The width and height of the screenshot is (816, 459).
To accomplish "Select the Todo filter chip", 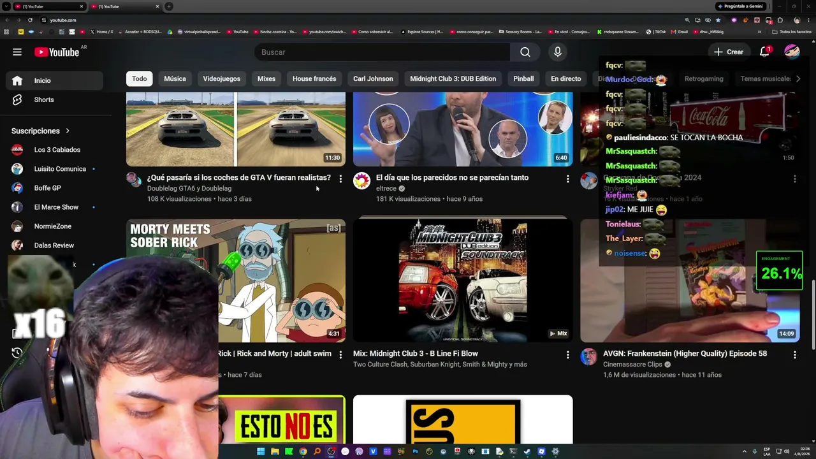I will [x=139, y=78].
